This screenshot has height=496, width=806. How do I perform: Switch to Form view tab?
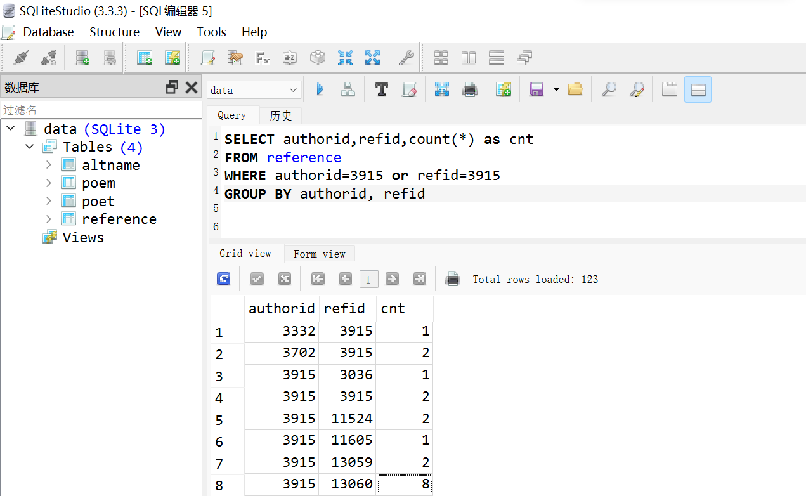[320, 254]
